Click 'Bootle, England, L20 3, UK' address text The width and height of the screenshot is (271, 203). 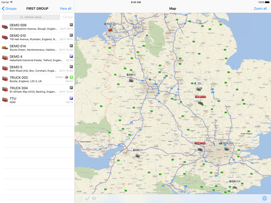(26, 81)
